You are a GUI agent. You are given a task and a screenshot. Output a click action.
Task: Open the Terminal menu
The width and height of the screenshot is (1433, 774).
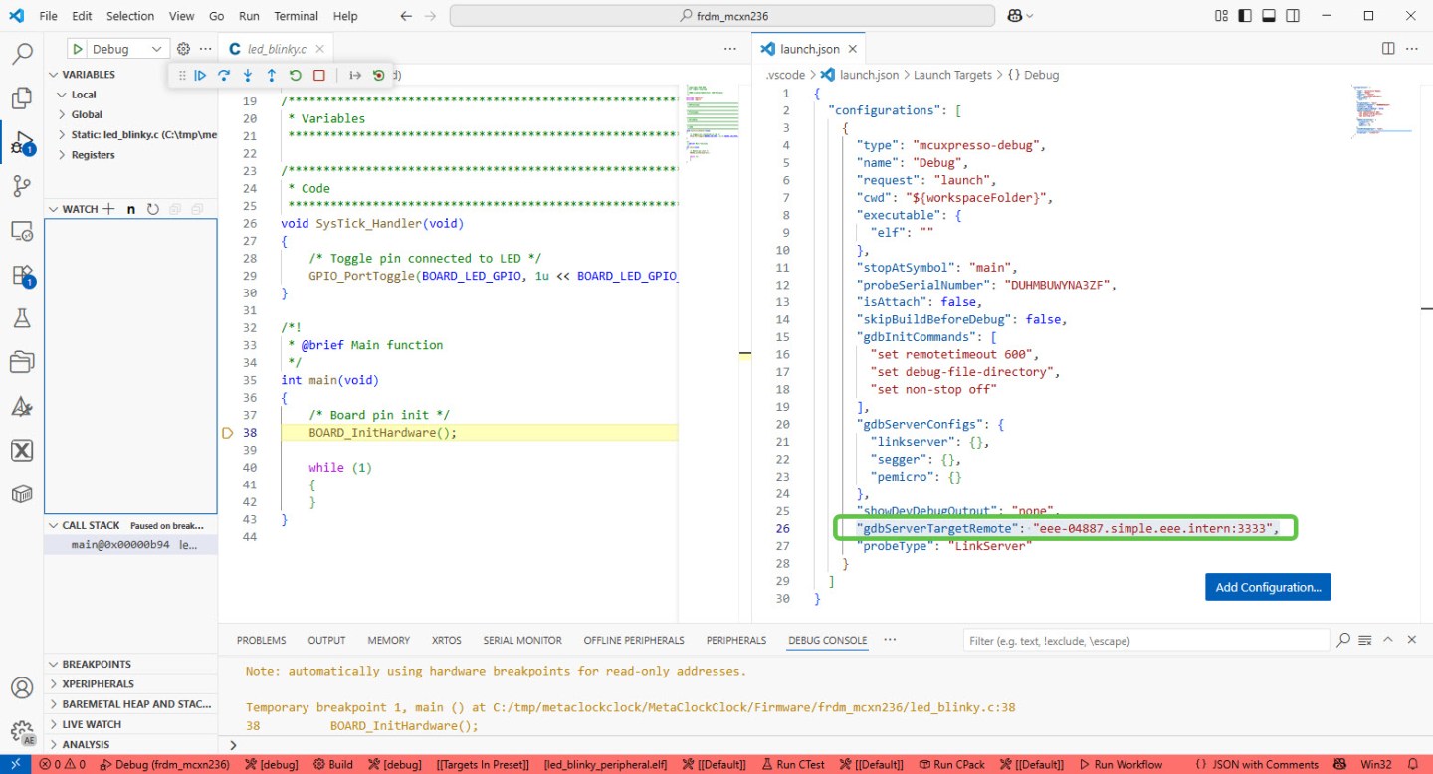click(x=296, y=15)
